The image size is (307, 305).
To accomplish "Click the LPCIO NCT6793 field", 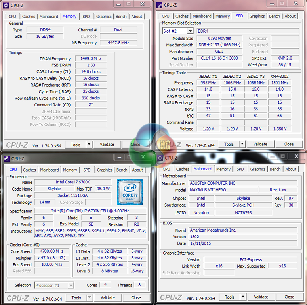I will [x=243, y=213].
